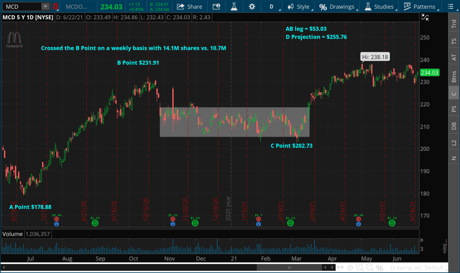
Task: Open the news calendar icon next to Share
Action: (x=216, y=6)
